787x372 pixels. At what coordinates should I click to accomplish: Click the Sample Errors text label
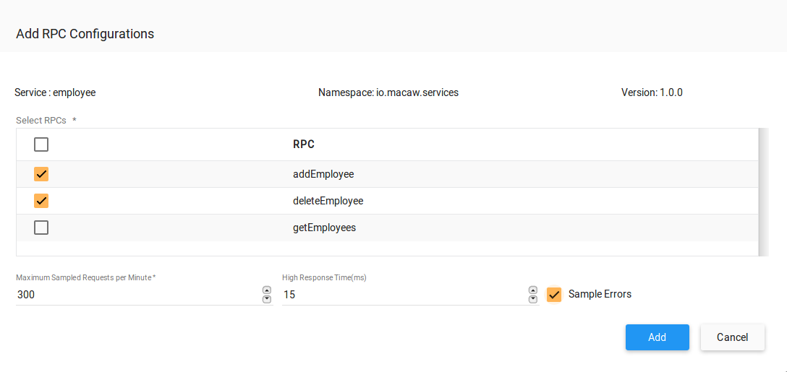[600, 294]
